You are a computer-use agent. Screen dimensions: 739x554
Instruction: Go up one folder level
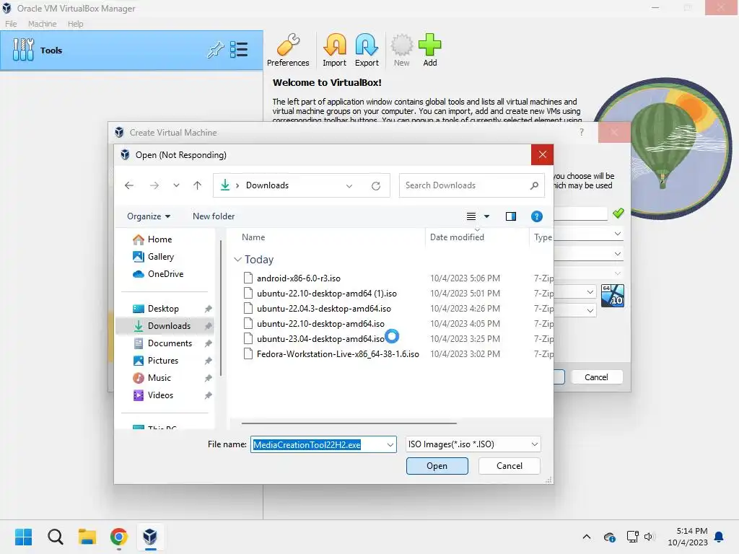[x=198, y=185]
